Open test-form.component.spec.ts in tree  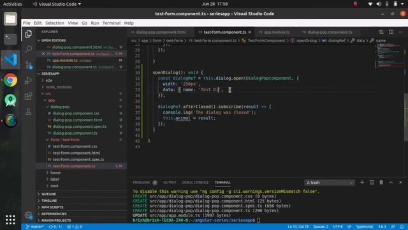point(78,159)
